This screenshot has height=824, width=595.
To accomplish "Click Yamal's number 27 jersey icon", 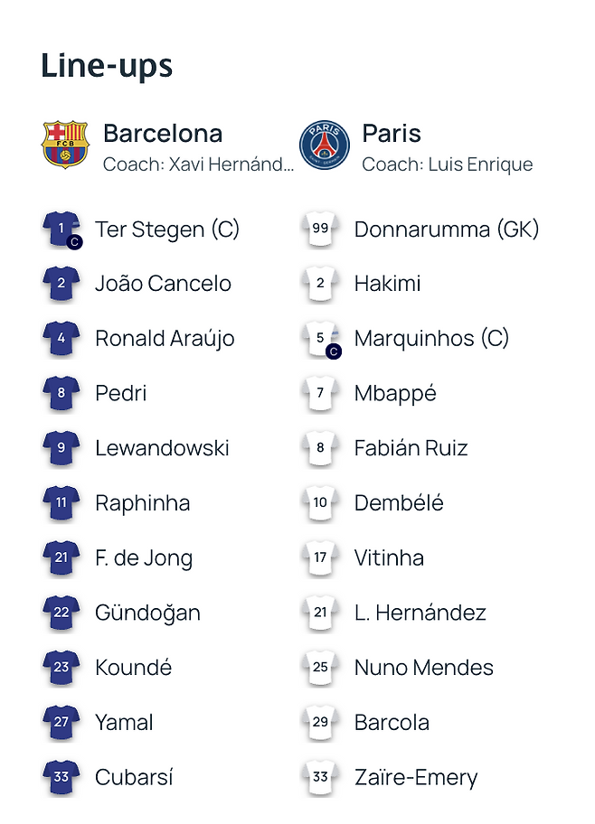I will (61, 723).
